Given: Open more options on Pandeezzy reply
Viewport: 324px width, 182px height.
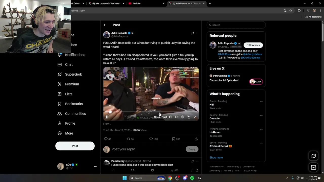Looking at the screenshot, I should pyautogui.click(x=197, y=161).
